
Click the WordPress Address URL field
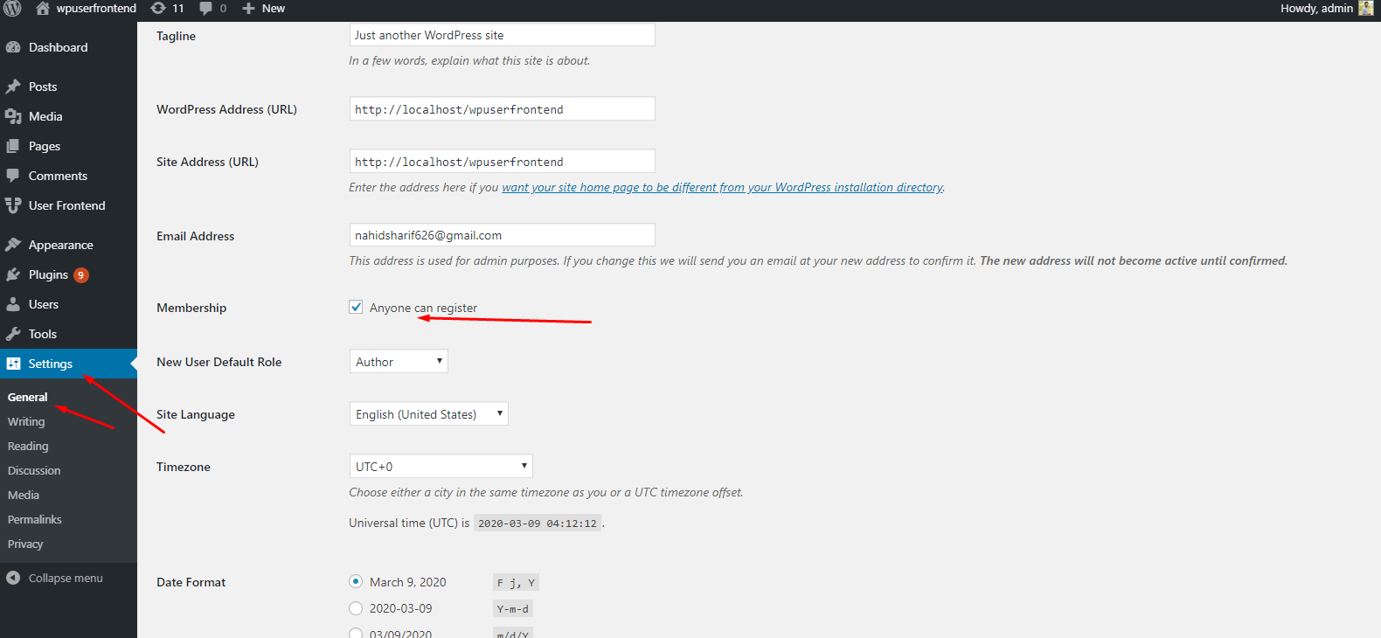click(502, 108)
